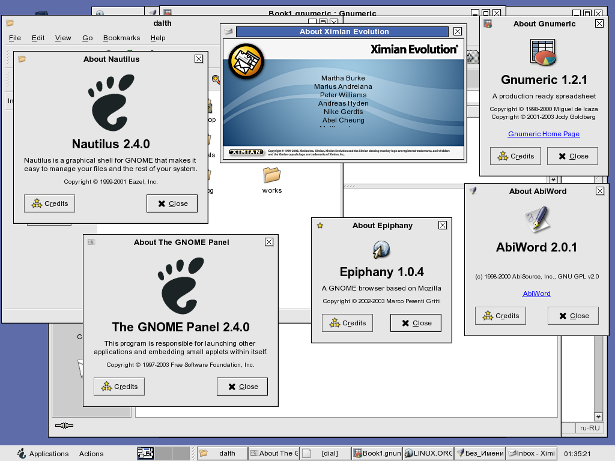Open the Help menu in dalth window

158,38
